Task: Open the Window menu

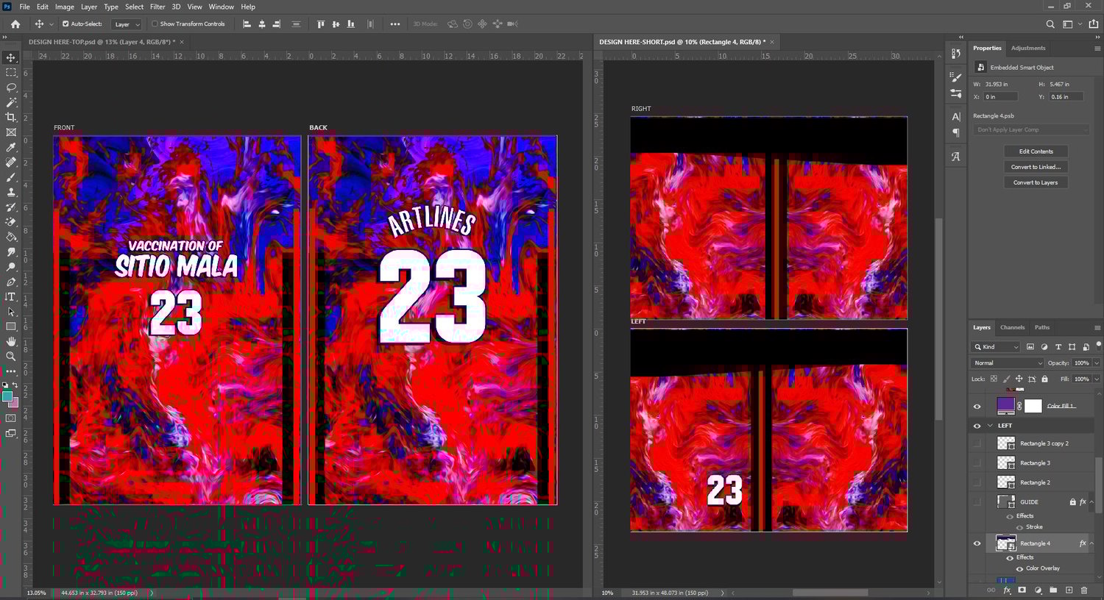Action: pyautogui.click(x=221, y=7)
